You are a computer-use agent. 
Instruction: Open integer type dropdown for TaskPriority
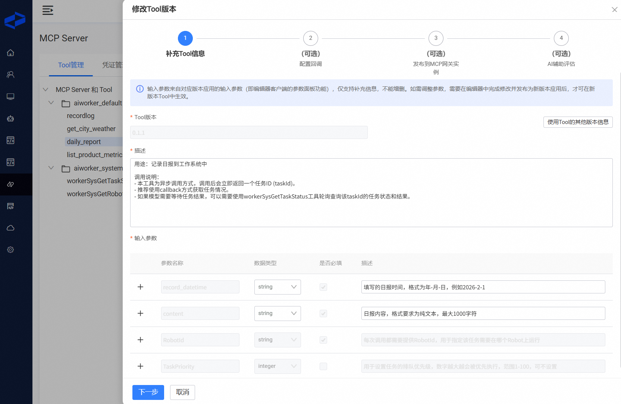point(277,366)
